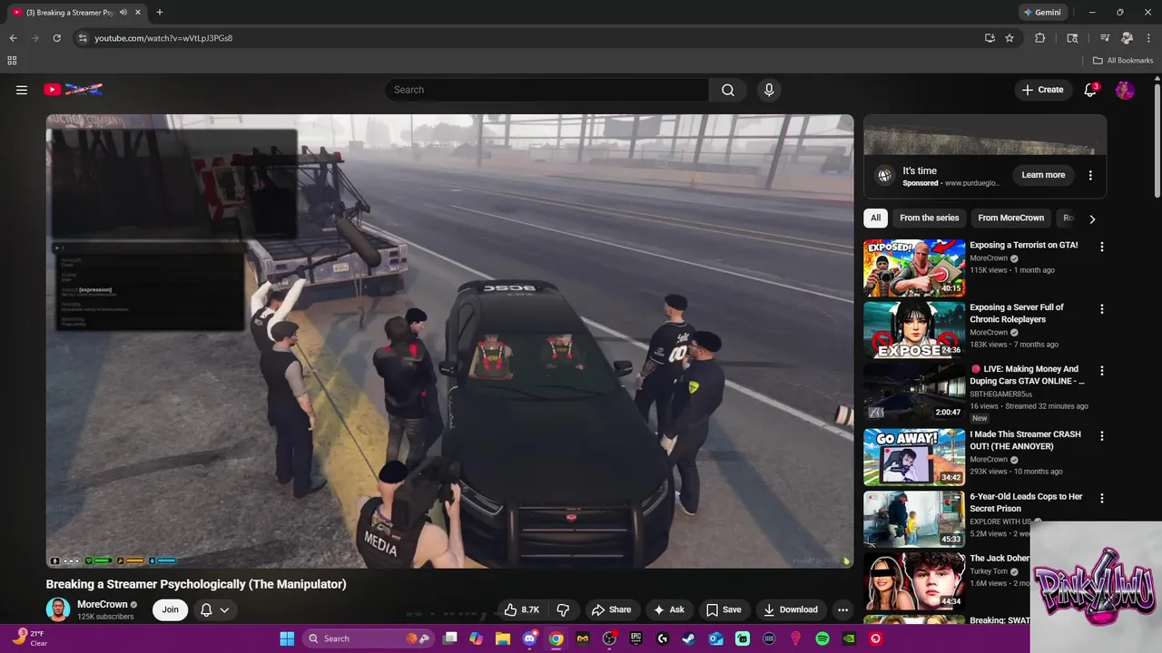This screenshot has height=653, width=1162.
Task: Click the Download button
Action: point(791,609)
